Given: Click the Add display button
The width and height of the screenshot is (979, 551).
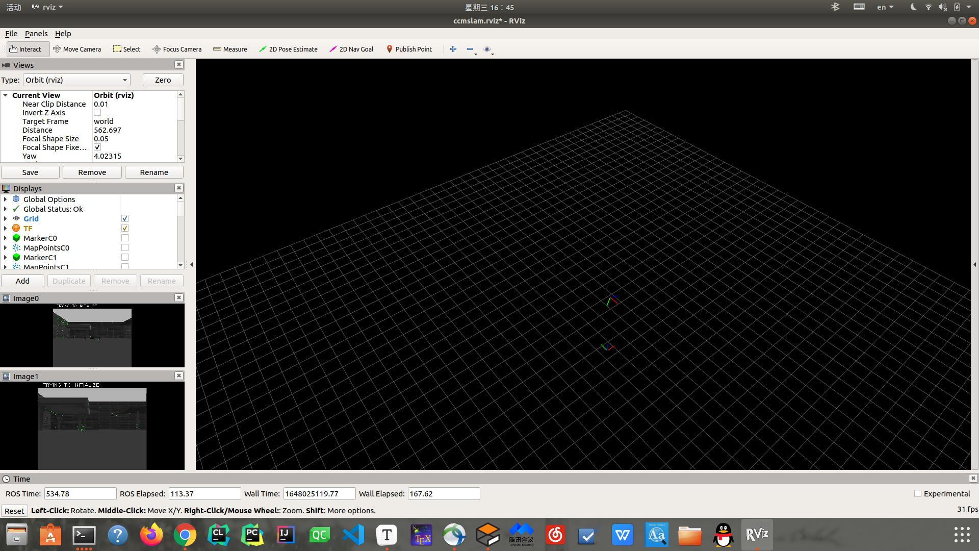Looking at the screenshot, I should (x=22, y=281).
